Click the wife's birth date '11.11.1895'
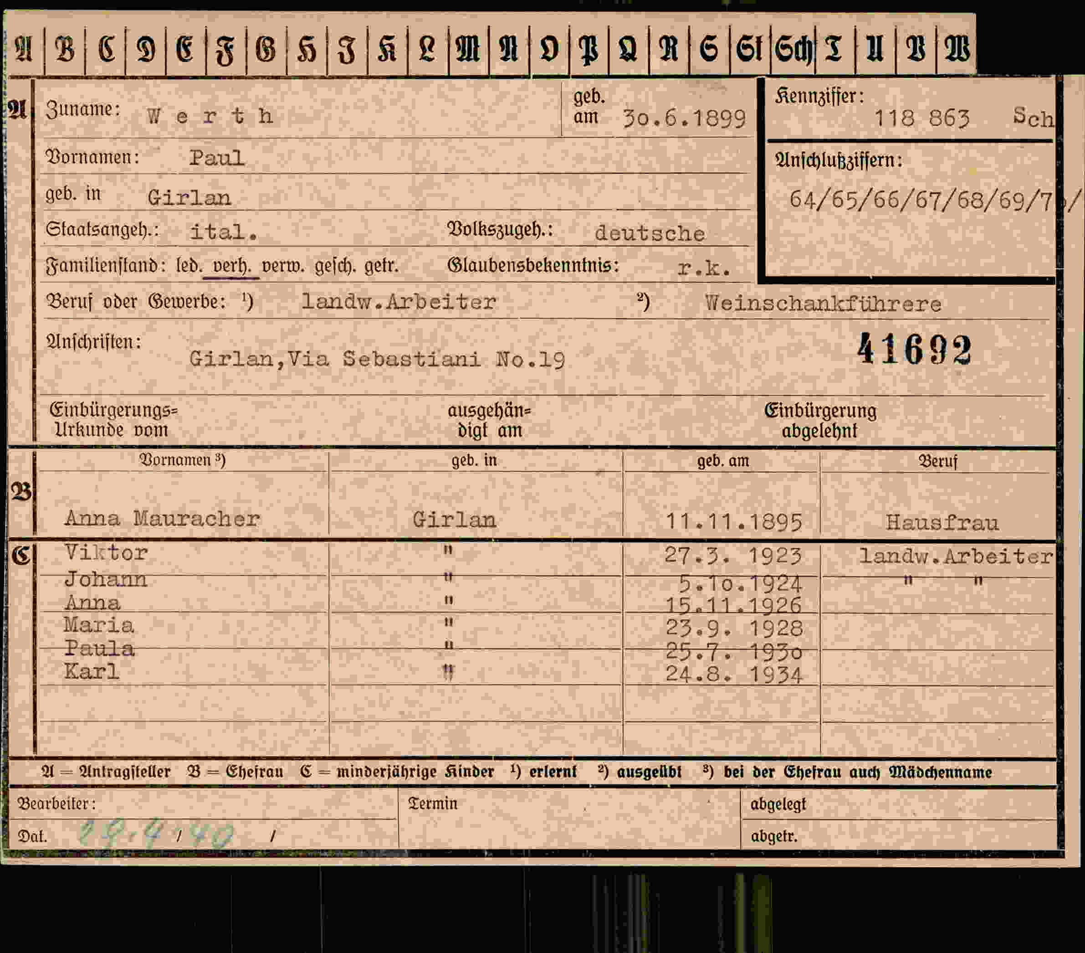 coord(734,522)
